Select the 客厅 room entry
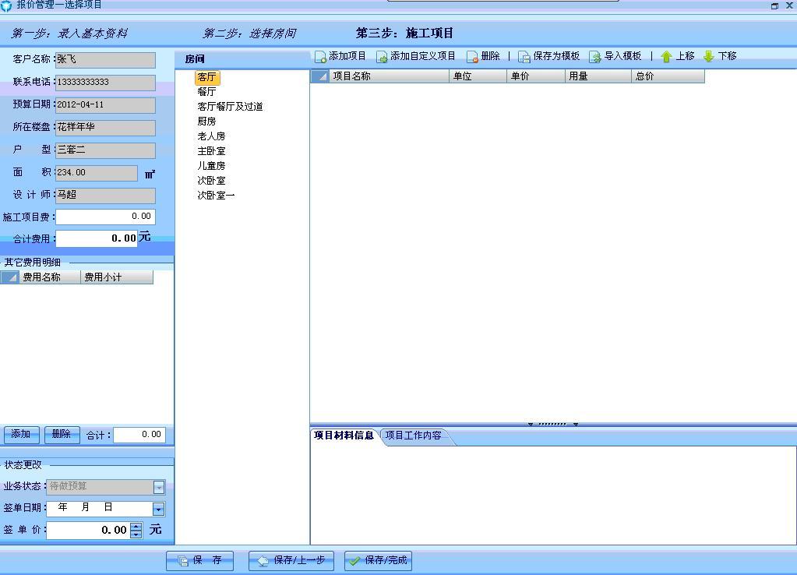This screenshot has height=575, width=797. [207, 76]
